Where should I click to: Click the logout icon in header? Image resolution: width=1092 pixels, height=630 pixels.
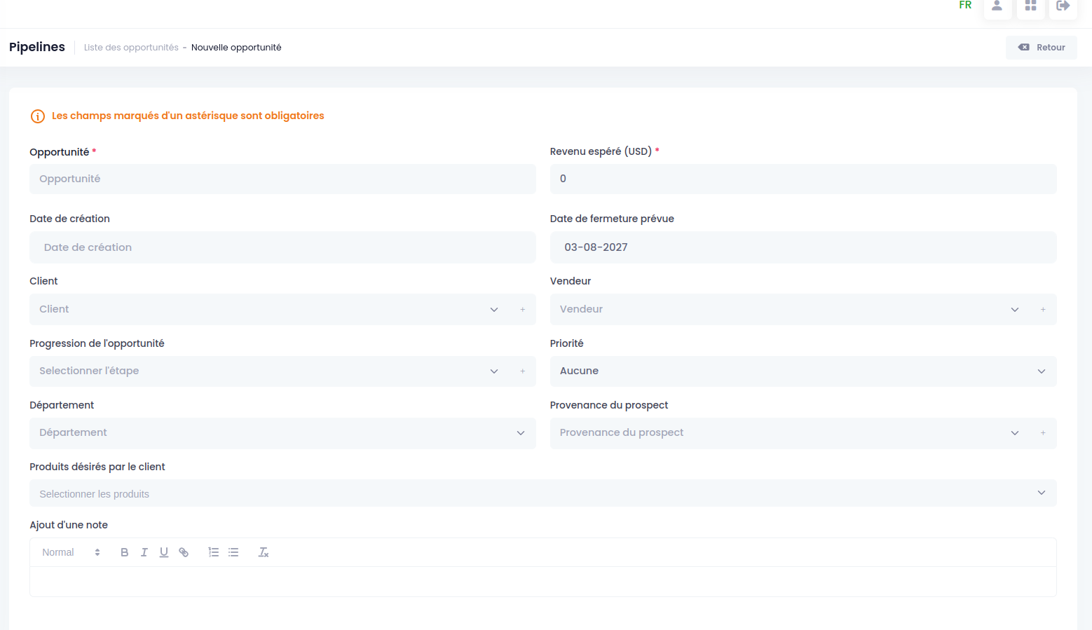tap(1063, 6)
